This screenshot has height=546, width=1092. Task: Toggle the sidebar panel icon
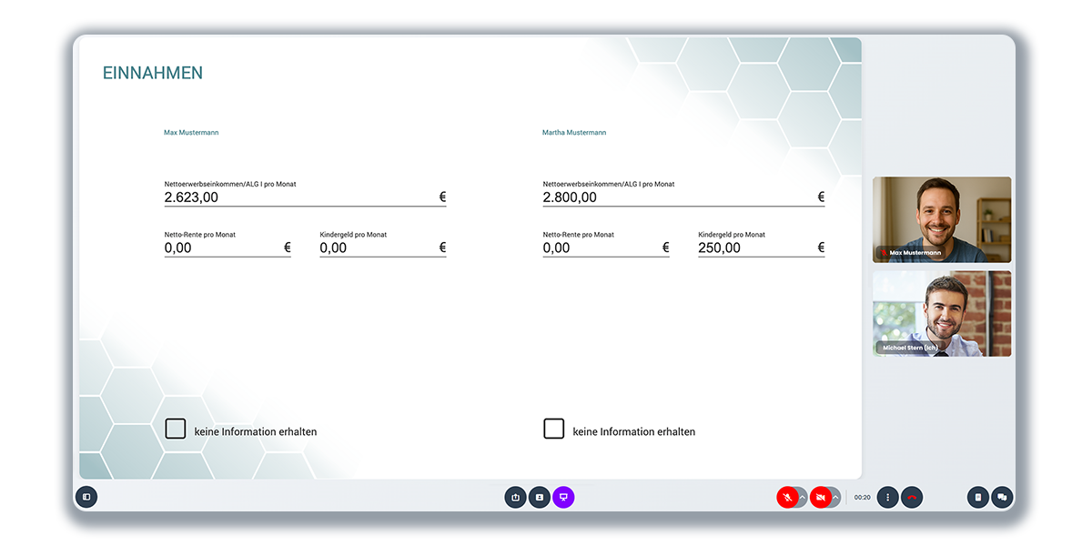[86, 497]
